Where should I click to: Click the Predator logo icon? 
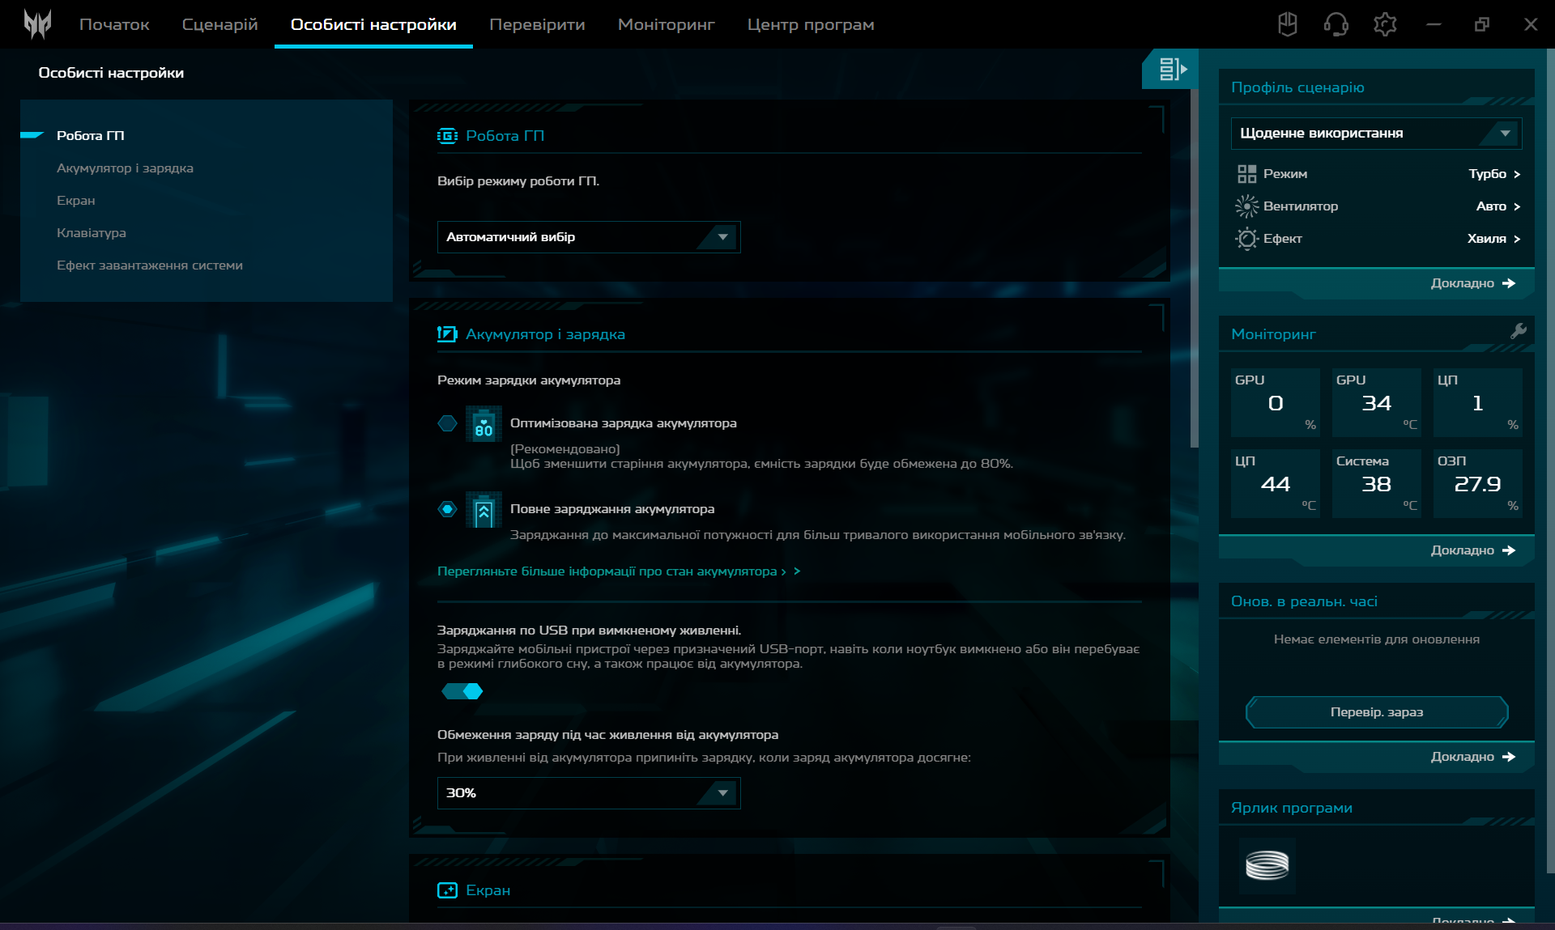(x=37, y=24)
